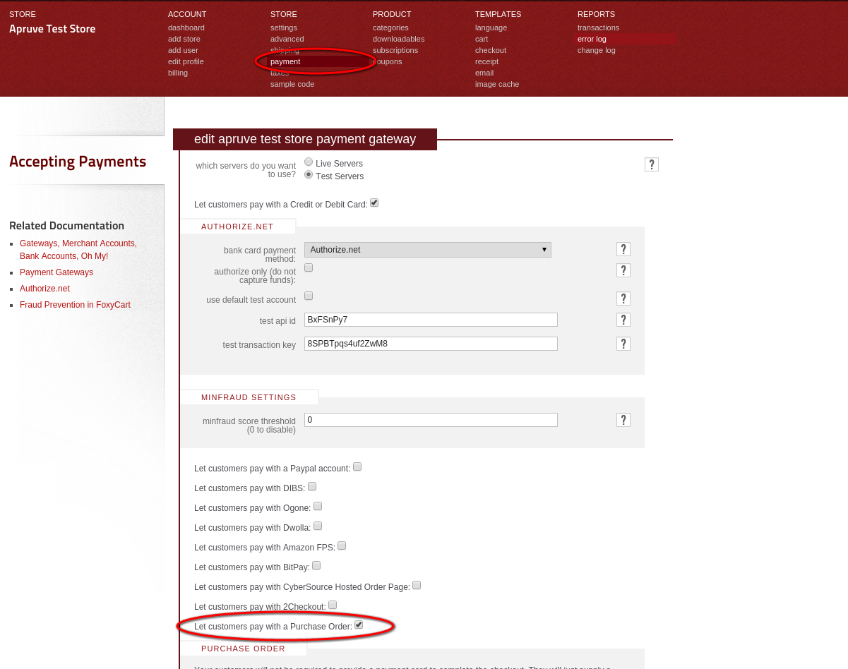This screenshot has height=669, width=848.
Task: Uncheck the Purchase Order payment checkbox
Action: click(358, 624)
